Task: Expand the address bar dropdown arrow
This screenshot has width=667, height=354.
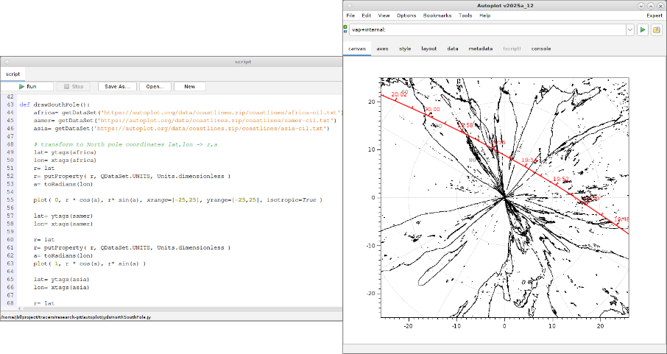Action: pos(629,29)
